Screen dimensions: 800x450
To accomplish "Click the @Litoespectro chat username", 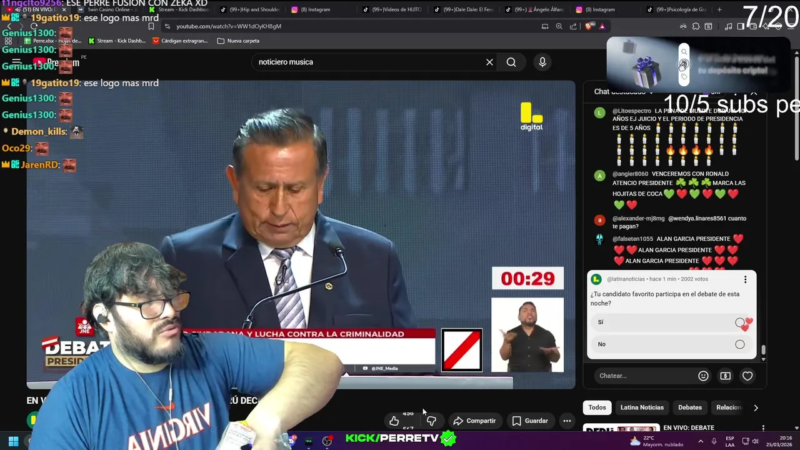I will (632, 111).
